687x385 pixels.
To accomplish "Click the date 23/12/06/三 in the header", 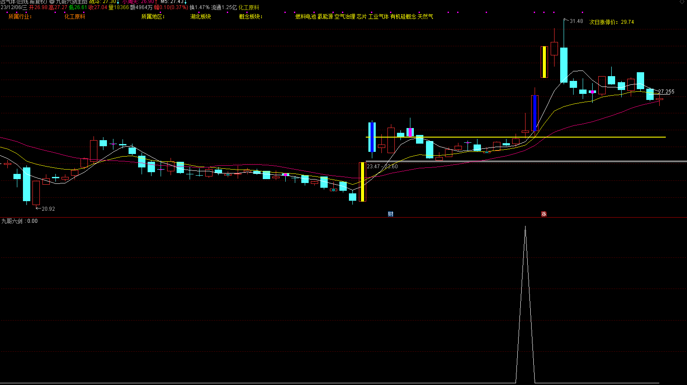I will (14, 7).
